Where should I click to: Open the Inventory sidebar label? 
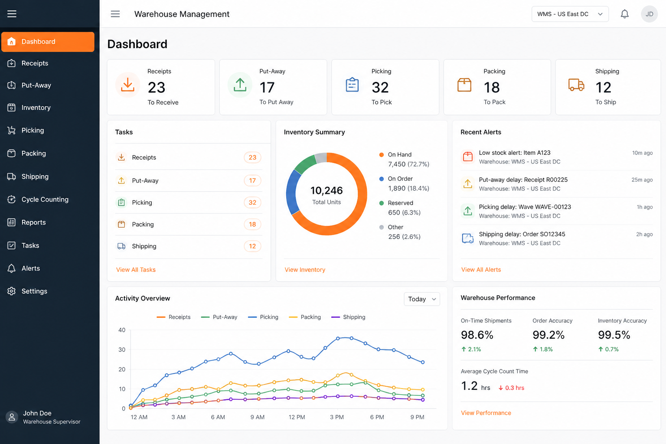[36, 108]
